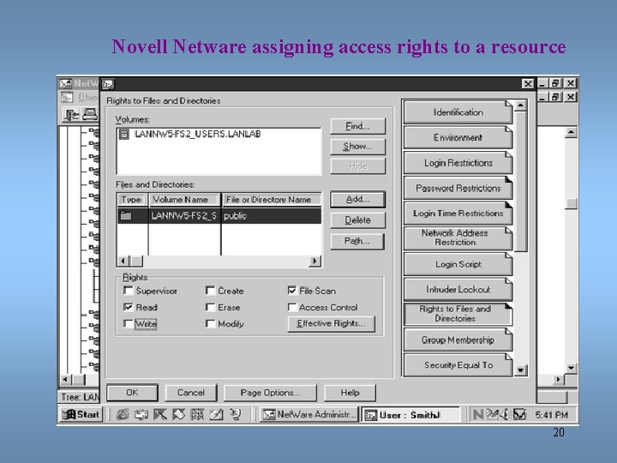
Task: Select the Rights to Files and Directories page
Action: (x=458, y=314)
